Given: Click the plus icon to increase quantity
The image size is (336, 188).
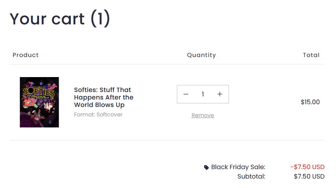Looking at the screenshot, I should (x=220, y=94).
